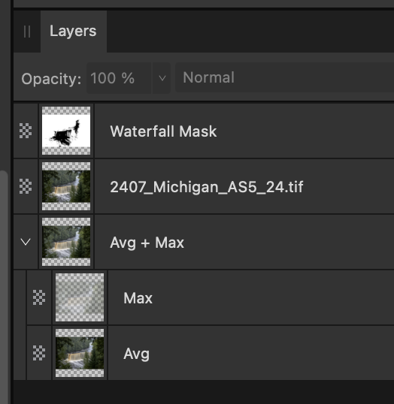394x404 pixels.
Task: Click the Max layer type icon
Action: point(39,297)
